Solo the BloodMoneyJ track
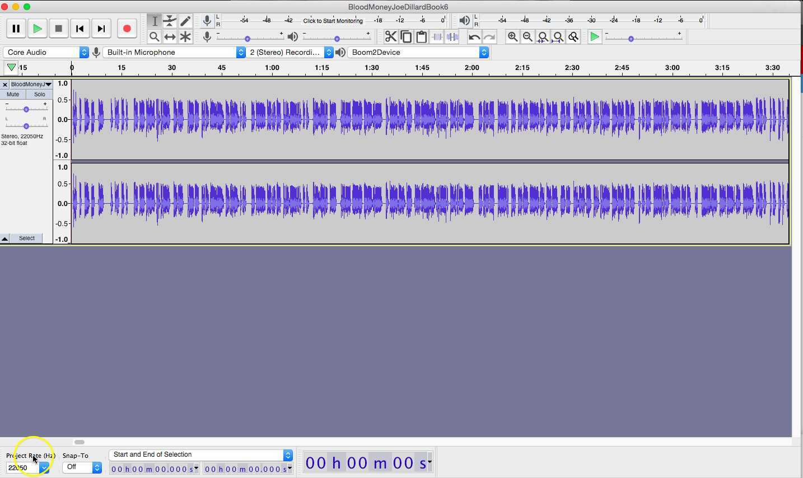Screen dimensions: 803x478 tap(39, 94)
